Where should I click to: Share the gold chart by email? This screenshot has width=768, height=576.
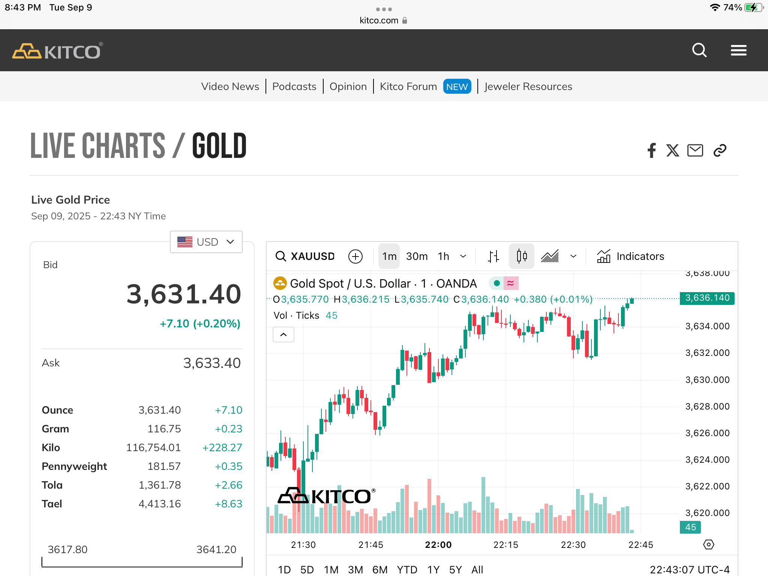(695, 150)
